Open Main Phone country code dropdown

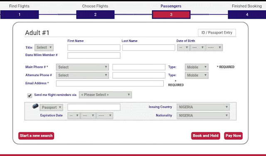[x=82, y=67]
